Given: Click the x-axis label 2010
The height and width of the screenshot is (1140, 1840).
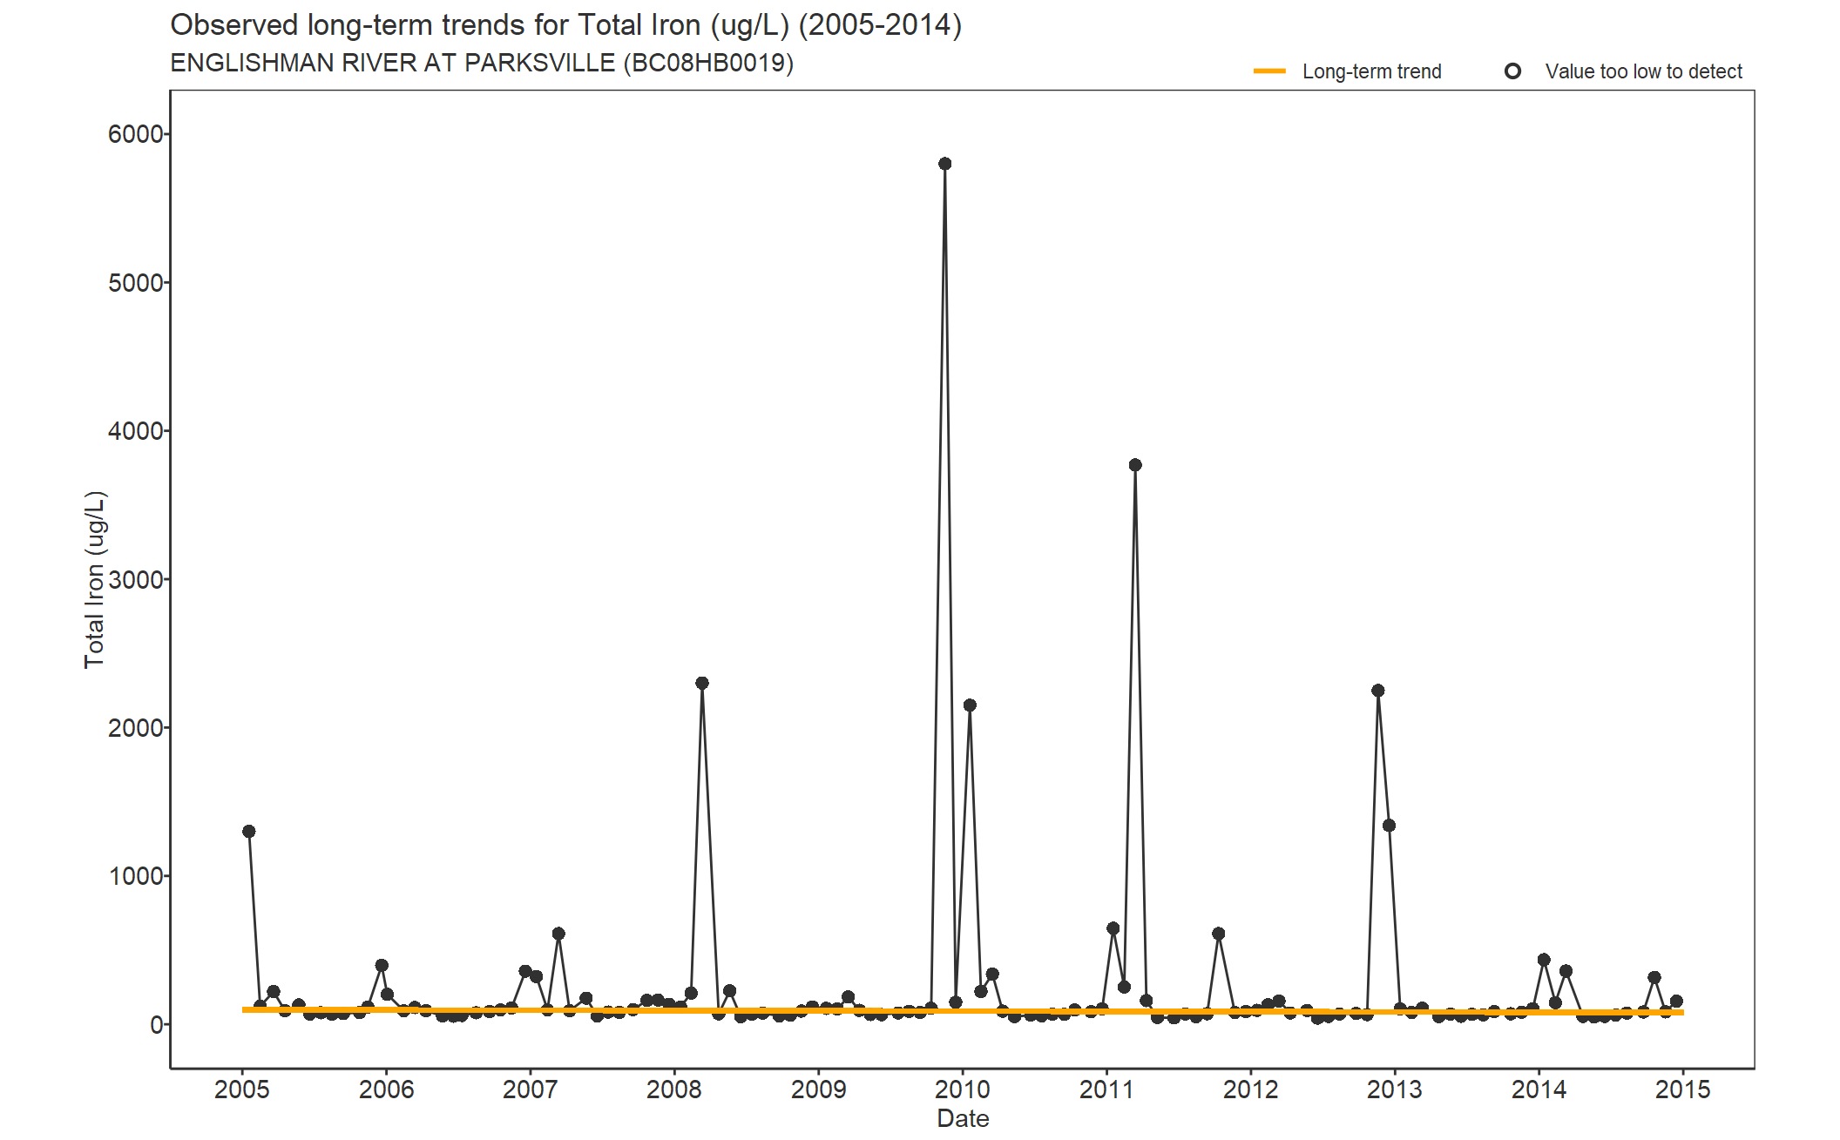Looking at the screenshot, I should point(963,1089).
